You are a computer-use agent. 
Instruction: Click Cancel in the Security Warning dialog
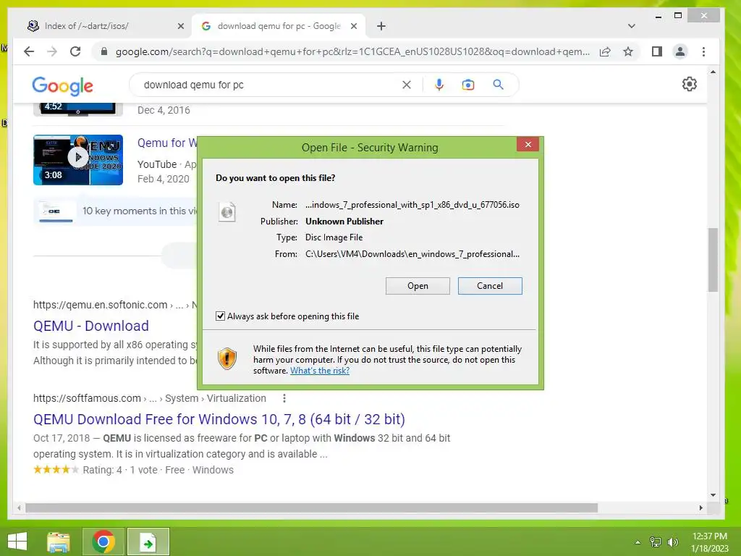tap(490, 286)
